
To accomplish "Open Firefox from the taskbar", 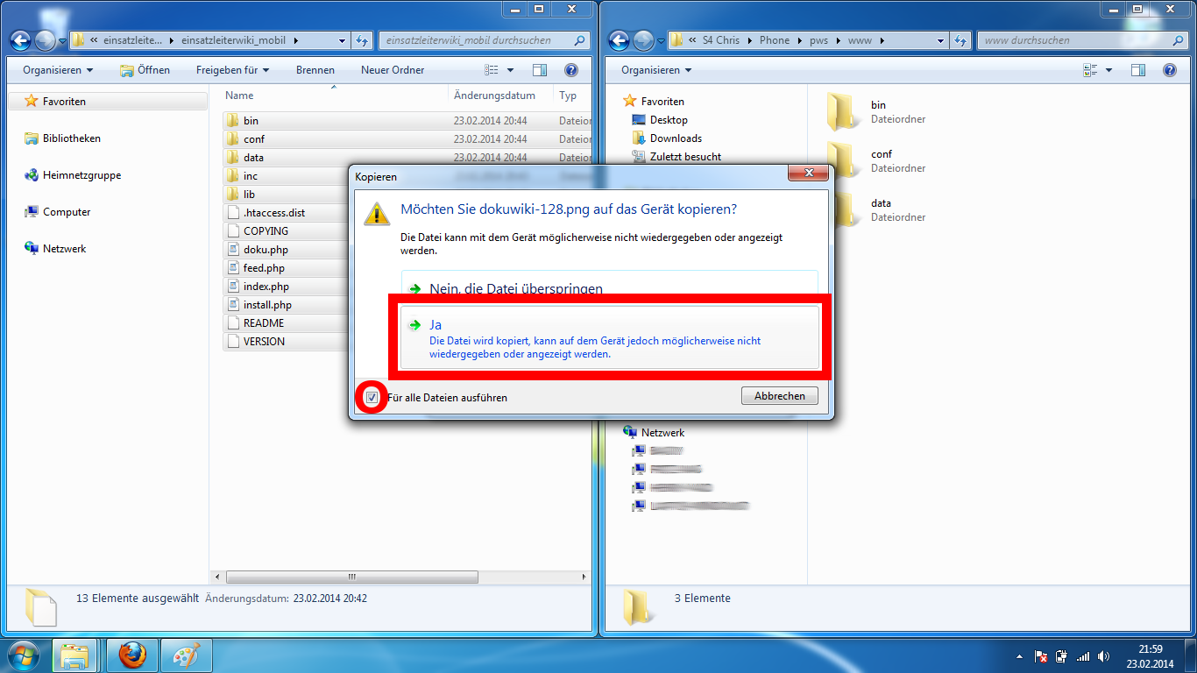I will tap(132, 655).
